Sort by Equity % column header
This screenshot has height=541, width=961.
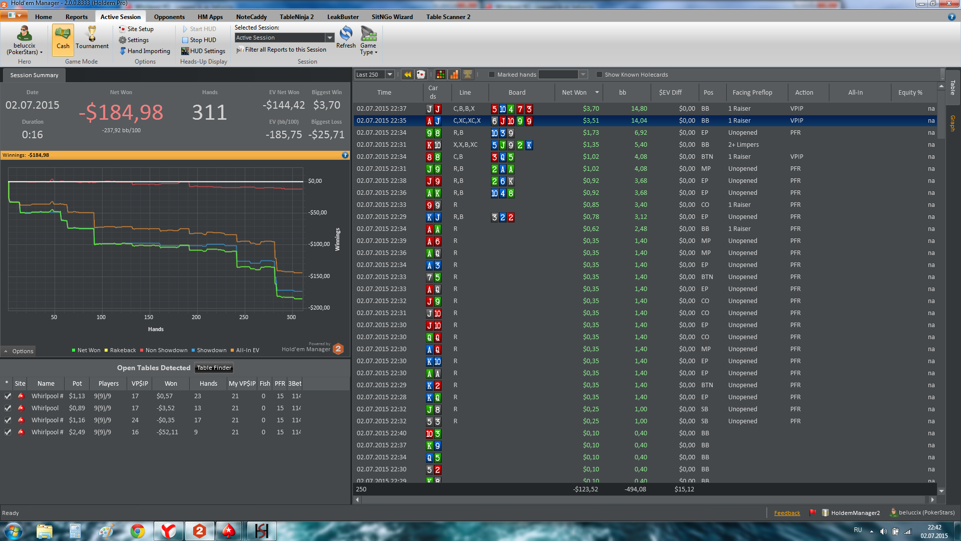click(x=910, y=93)
